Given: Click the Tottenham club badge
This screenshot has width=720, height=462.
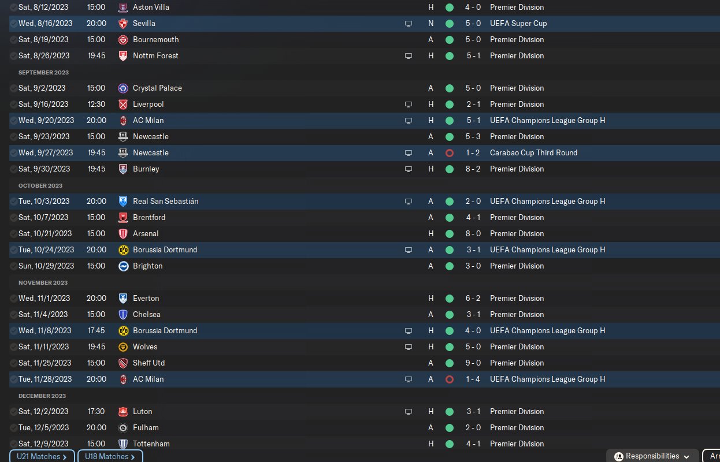Looking at the screenshot, I should pyautogui.click(x=123, y=444).
